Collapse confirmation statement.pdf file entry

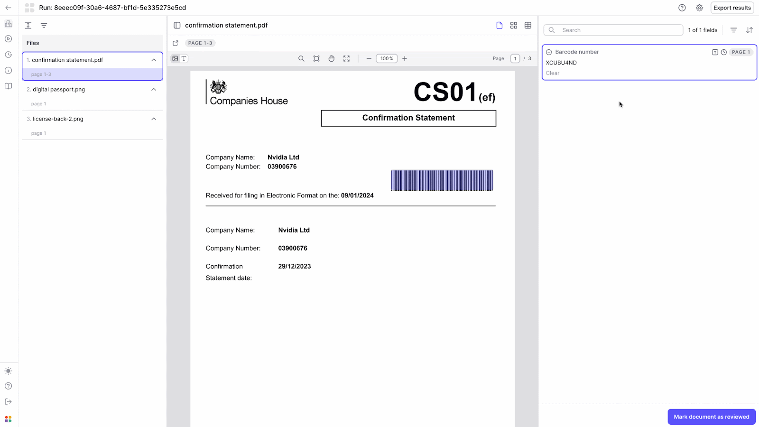(x=154, y=60)
